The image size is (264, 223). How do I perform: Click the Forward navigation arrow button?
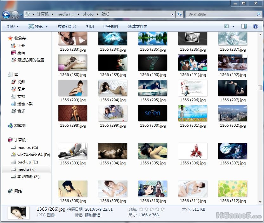click(x=15, y=15)
